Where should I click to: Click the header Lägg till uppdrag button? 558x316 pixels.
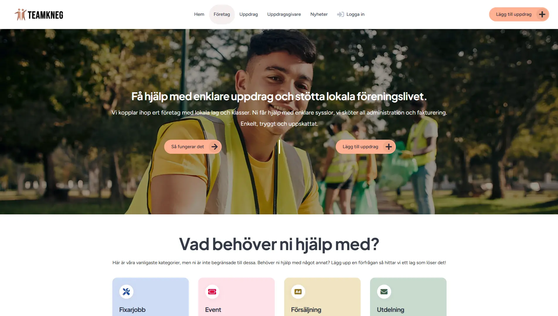(519, 14)
